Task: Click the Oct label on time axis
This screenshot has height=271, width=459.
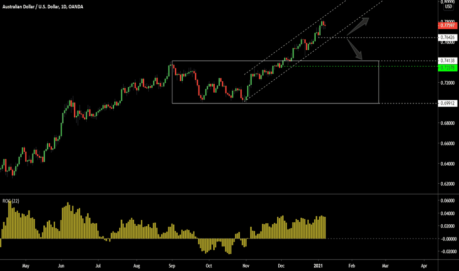Action: [x=209, y=266]
